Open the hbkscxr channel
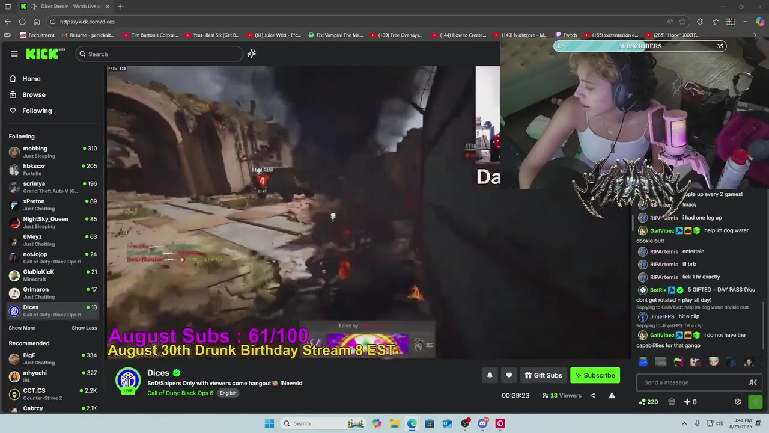 pyautogui.click(x=53, y=170)
